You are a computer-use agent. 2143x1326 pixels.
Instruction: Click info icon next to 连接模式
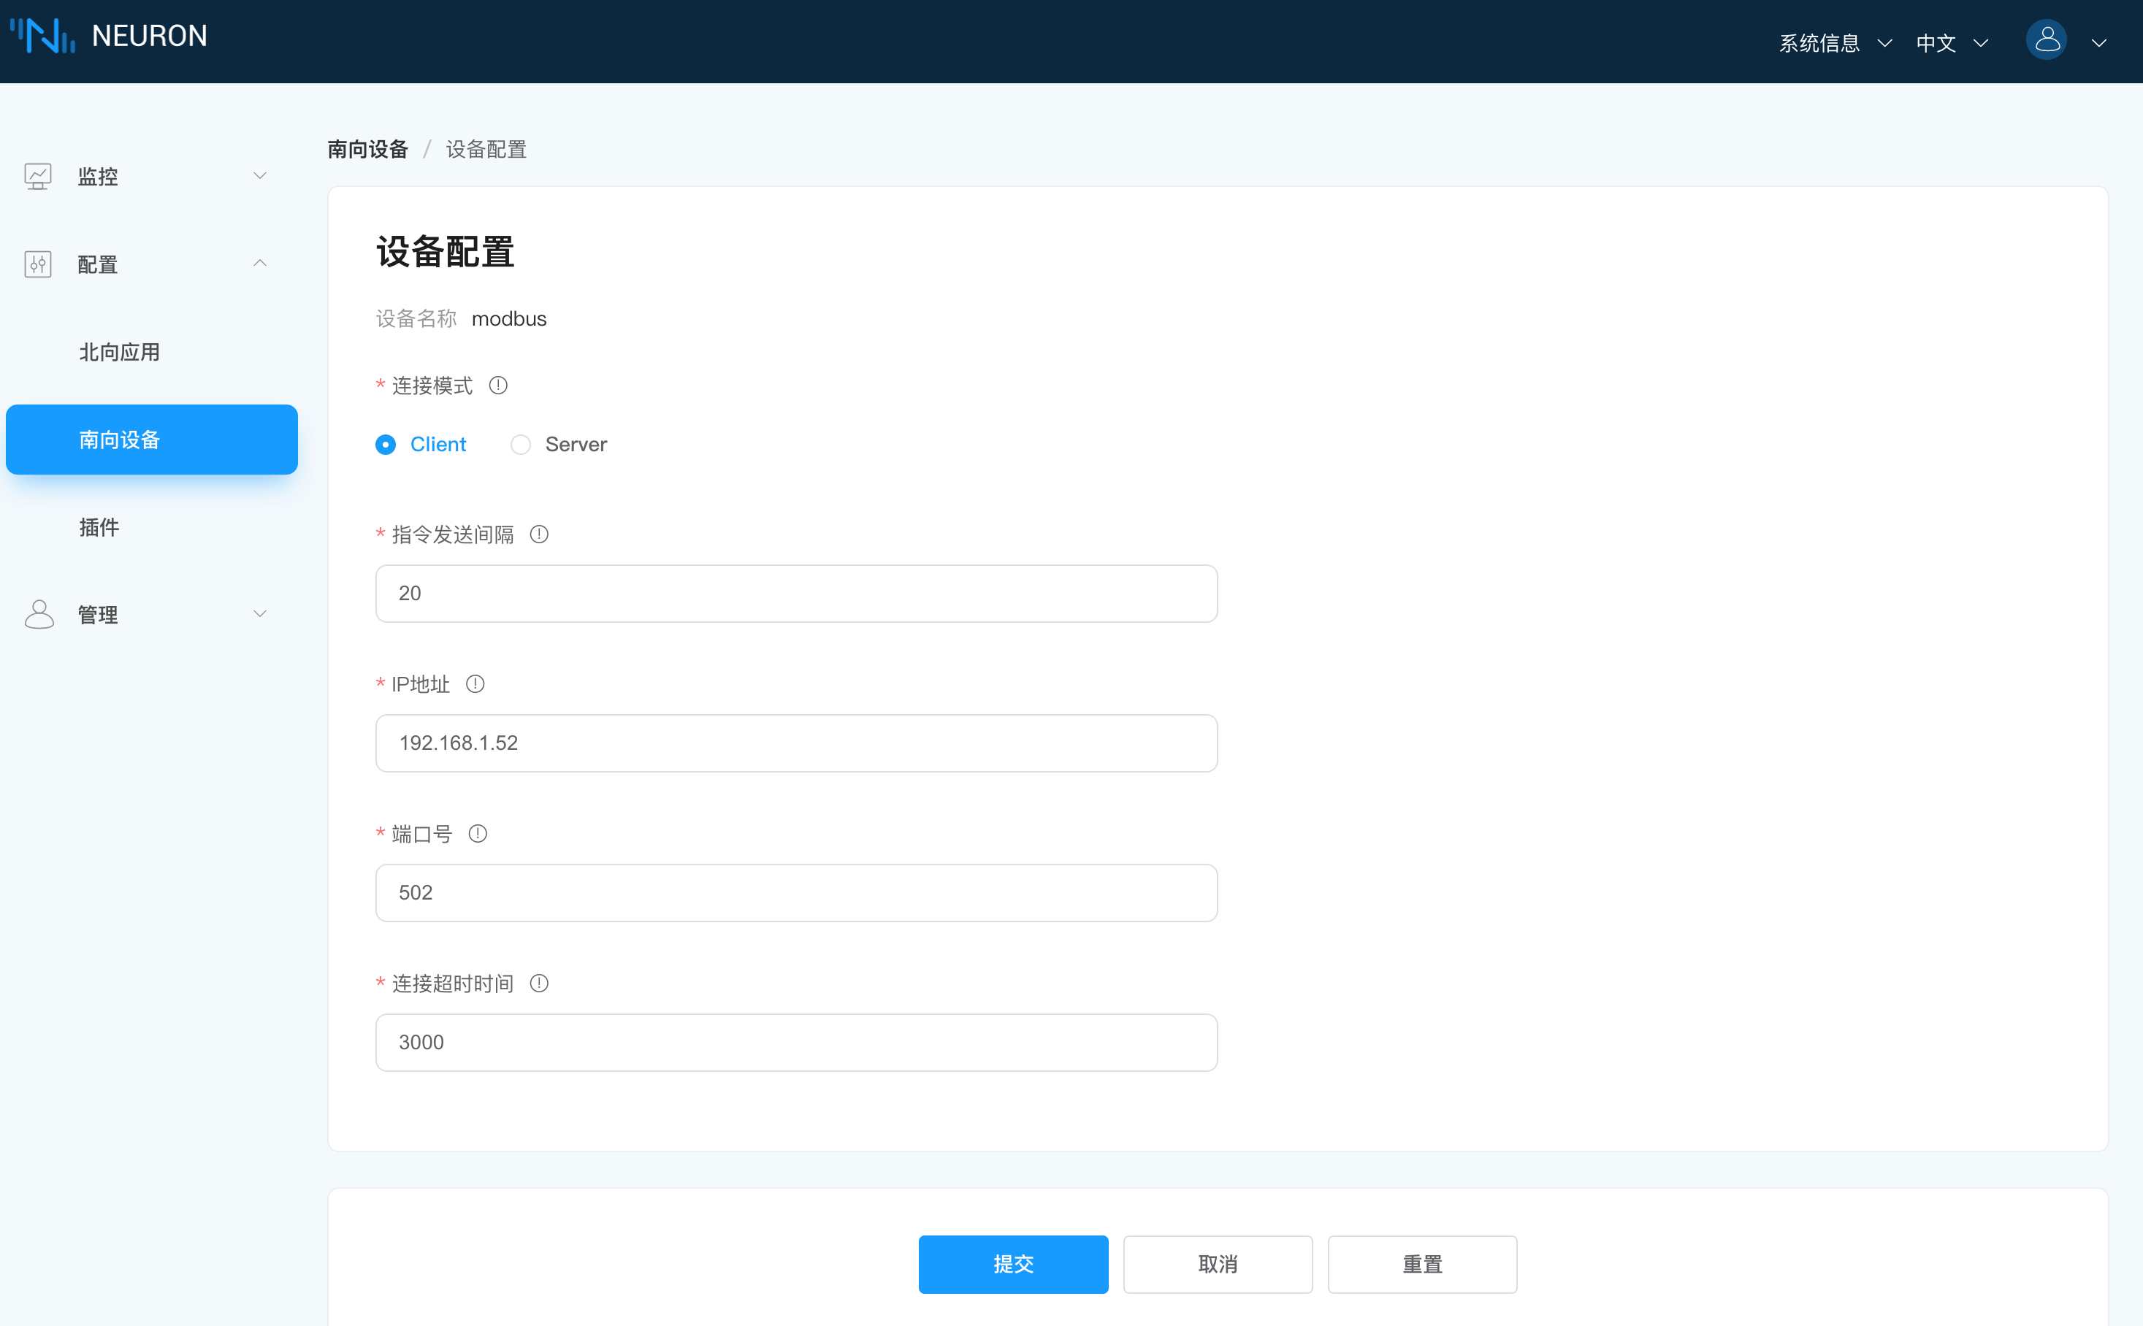pos(498,386)
